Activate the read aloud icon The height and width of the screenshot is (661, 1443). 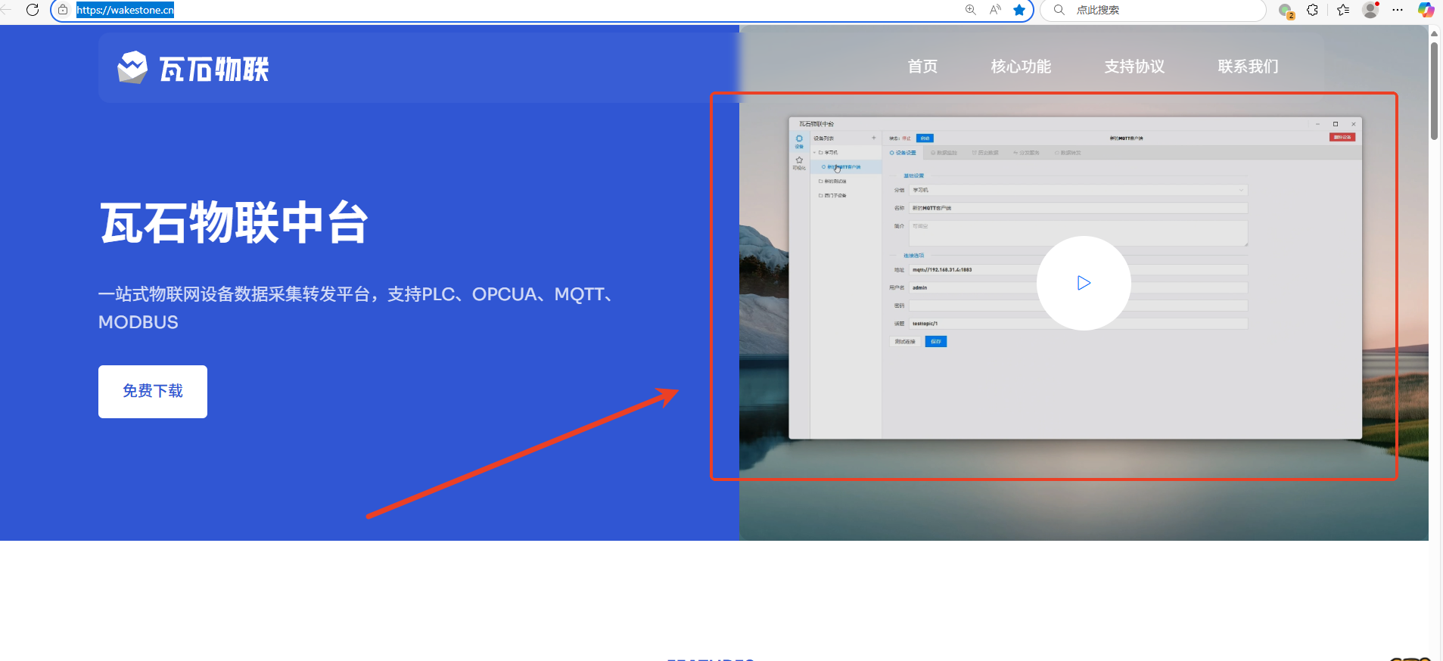pos(995,10)
